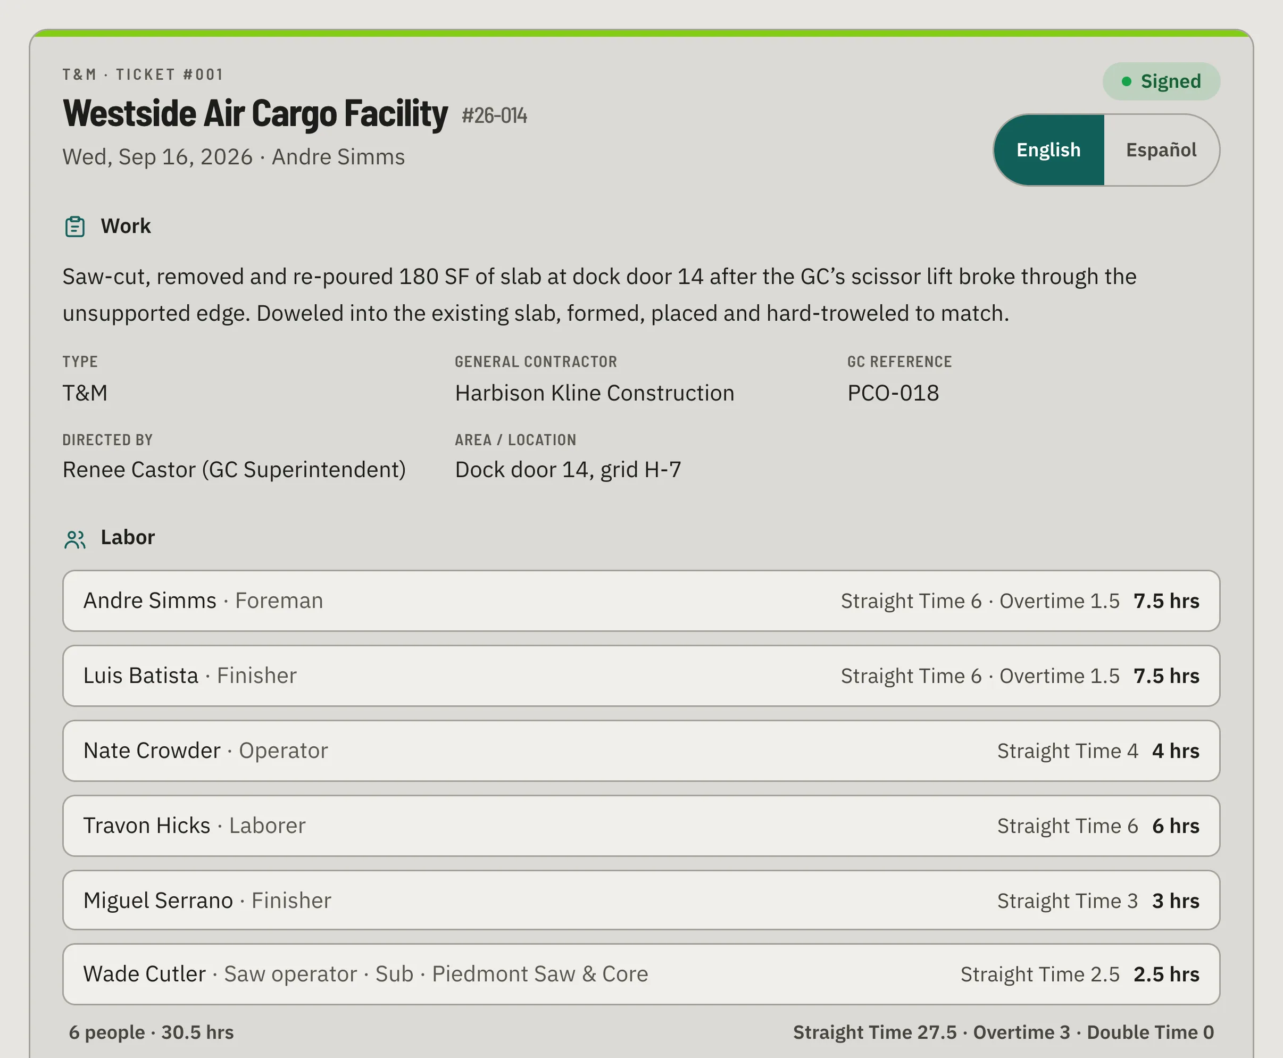
Task: Select the Travon Hicks Laborer row
Action: pos(641,826)
